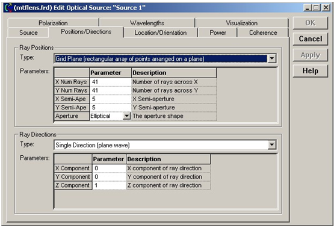Click the X Num Rays value field

point(110,82)
